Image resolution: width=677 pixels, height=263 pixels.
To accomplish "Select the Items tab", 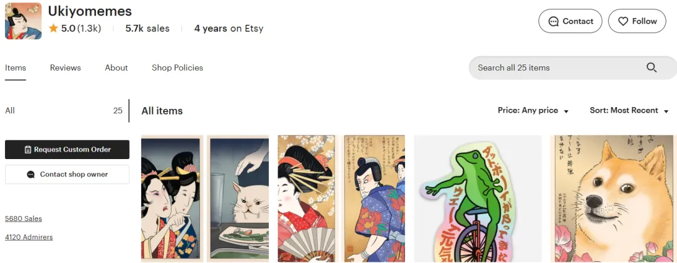I will (16, 68).
